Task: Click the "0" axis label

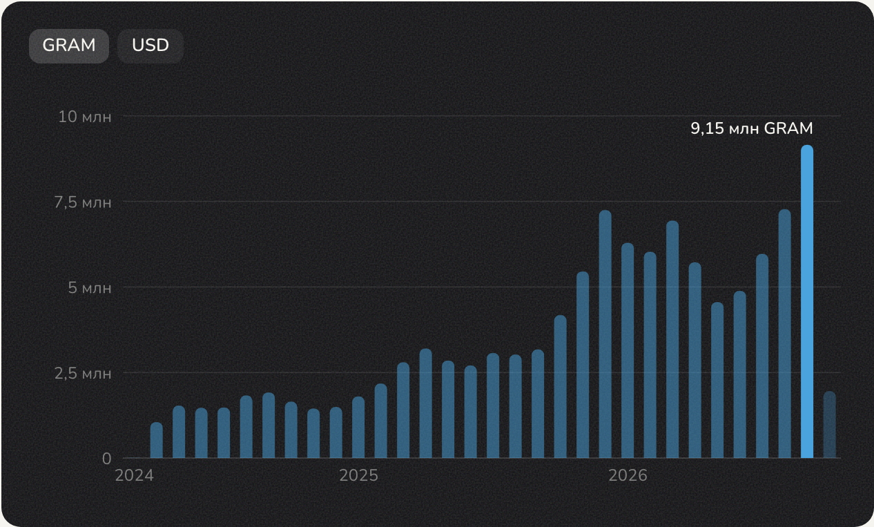Action: pos(107,459)
